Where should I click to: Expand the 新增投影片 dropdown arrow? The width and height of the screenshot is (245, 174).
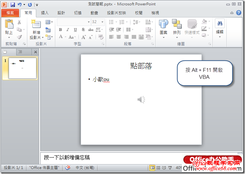[x=43, y=38]
